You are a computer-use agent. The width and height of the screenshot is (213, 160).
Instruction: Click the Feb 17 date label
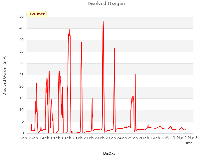[38, 138]
